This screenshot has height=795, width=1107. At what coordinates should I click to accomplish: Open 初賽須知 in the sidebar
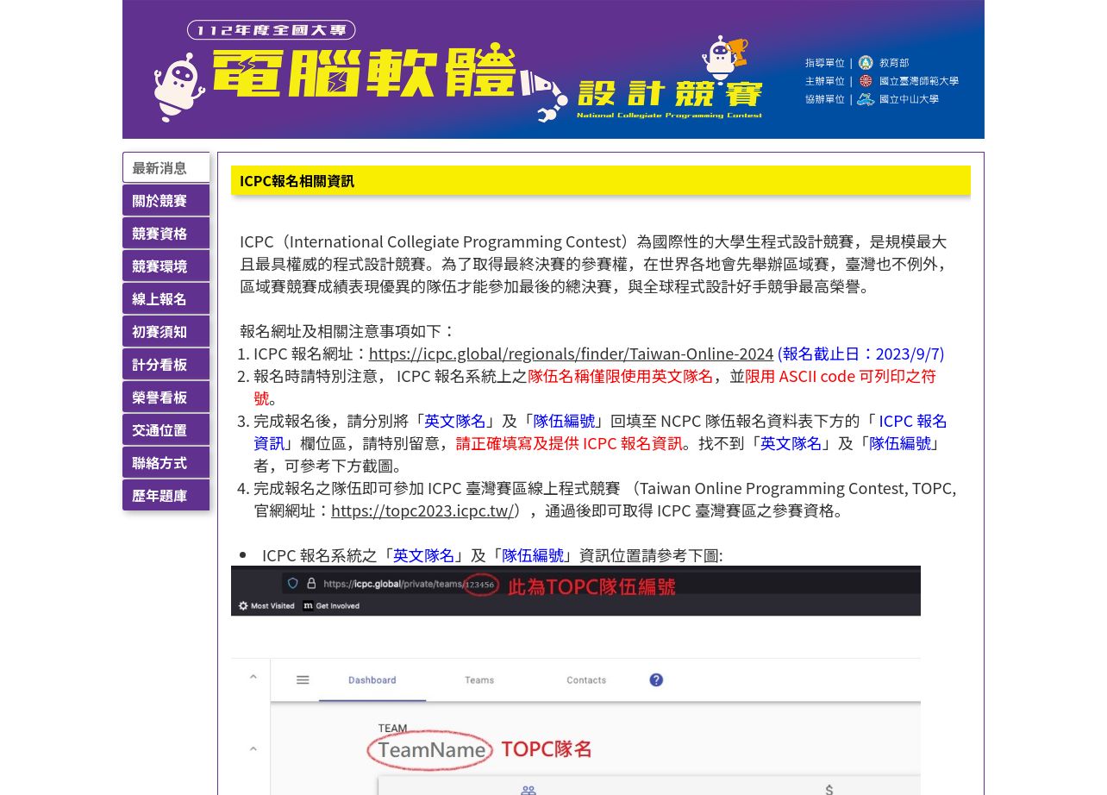pyautogui.click(x=166, y=331)
